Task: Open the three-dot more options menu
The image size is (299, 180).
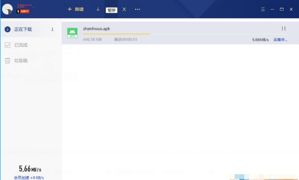Action: click(137, 9)
